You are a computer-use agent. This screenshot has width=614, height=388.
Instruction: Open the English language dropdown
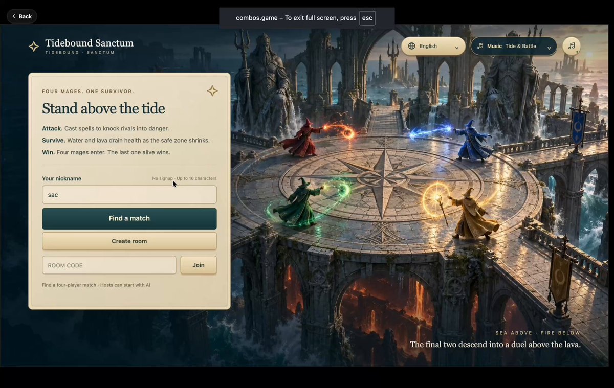[x=433, y=46]
